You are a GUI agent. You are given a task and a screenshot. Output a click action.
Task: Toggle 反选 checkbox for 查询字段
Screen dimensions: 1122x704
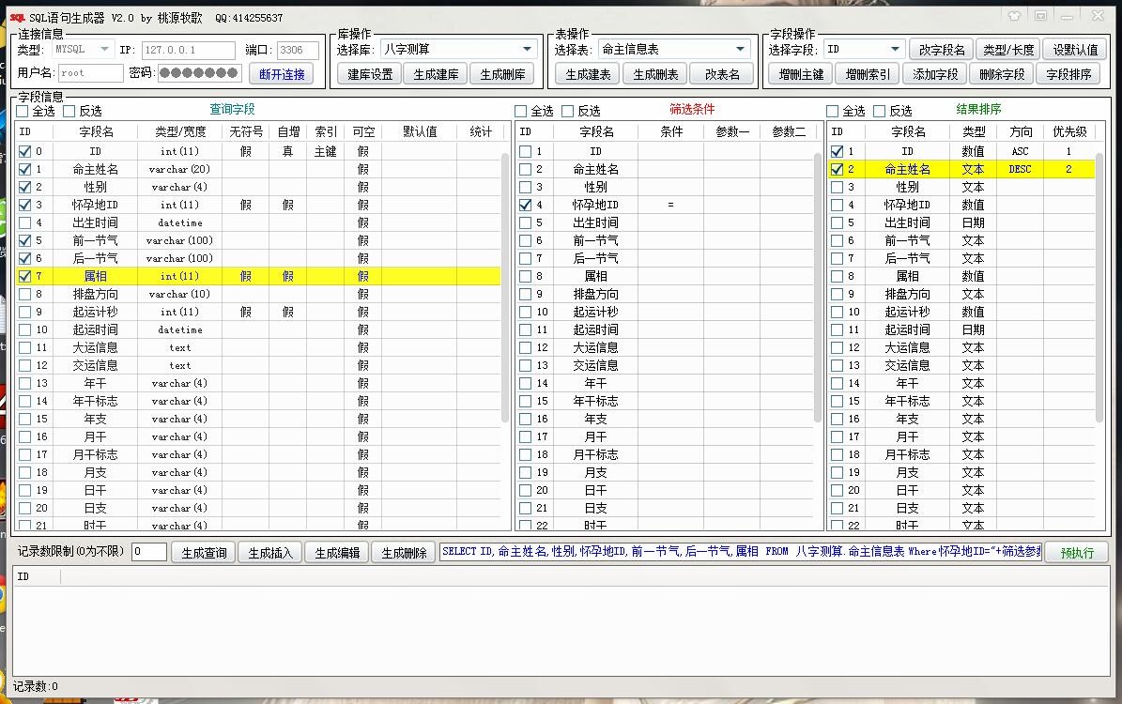69,111
